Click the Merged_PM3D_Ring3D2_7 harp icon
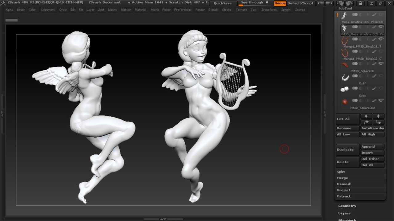This screenshot has height=221, width=394. (x=345, y=41)
